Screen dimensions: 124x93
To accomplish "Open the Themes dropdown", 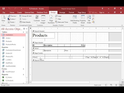I will 12,16.
